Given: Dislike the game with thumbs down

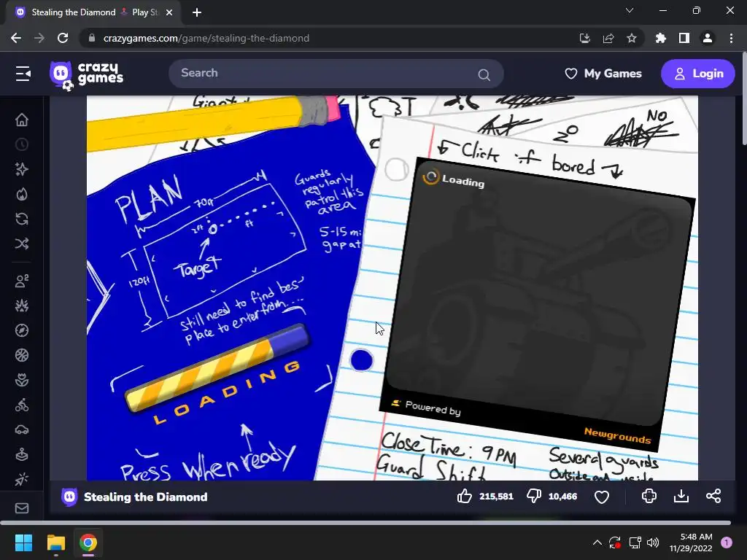Looking at the screenshot, I should pos(533,496).
